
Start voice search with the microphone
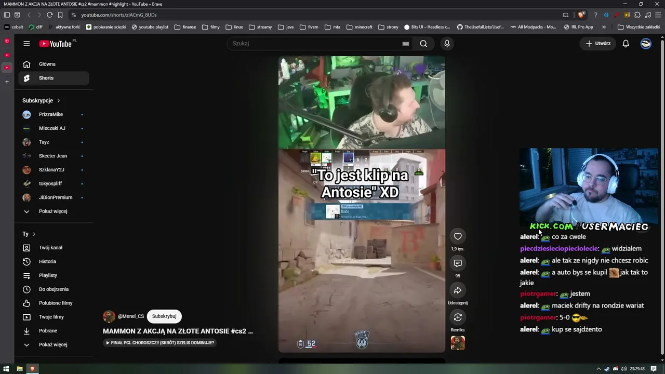447,44
